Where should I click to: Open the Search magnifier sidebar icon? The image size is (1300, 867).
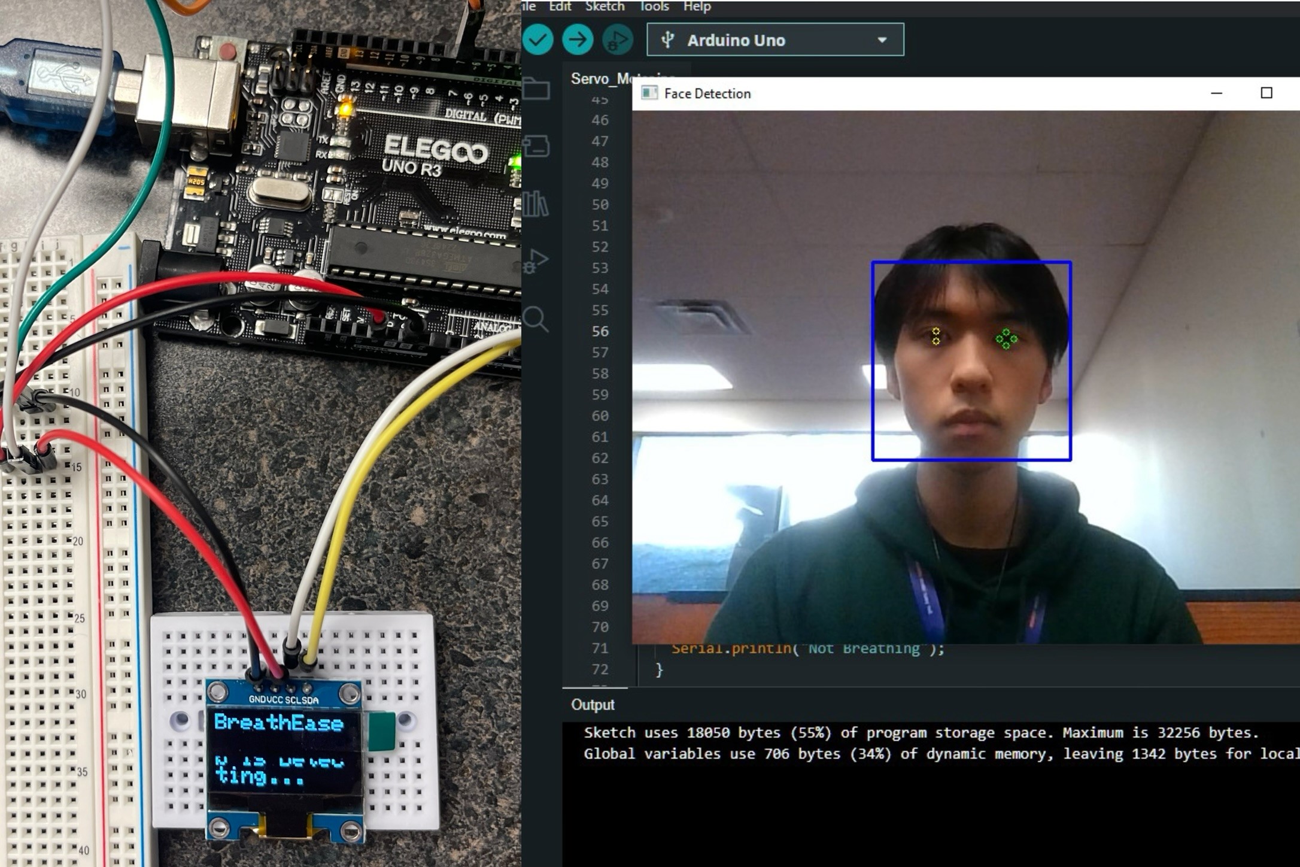pyautogui.click(x=535, y=319)
